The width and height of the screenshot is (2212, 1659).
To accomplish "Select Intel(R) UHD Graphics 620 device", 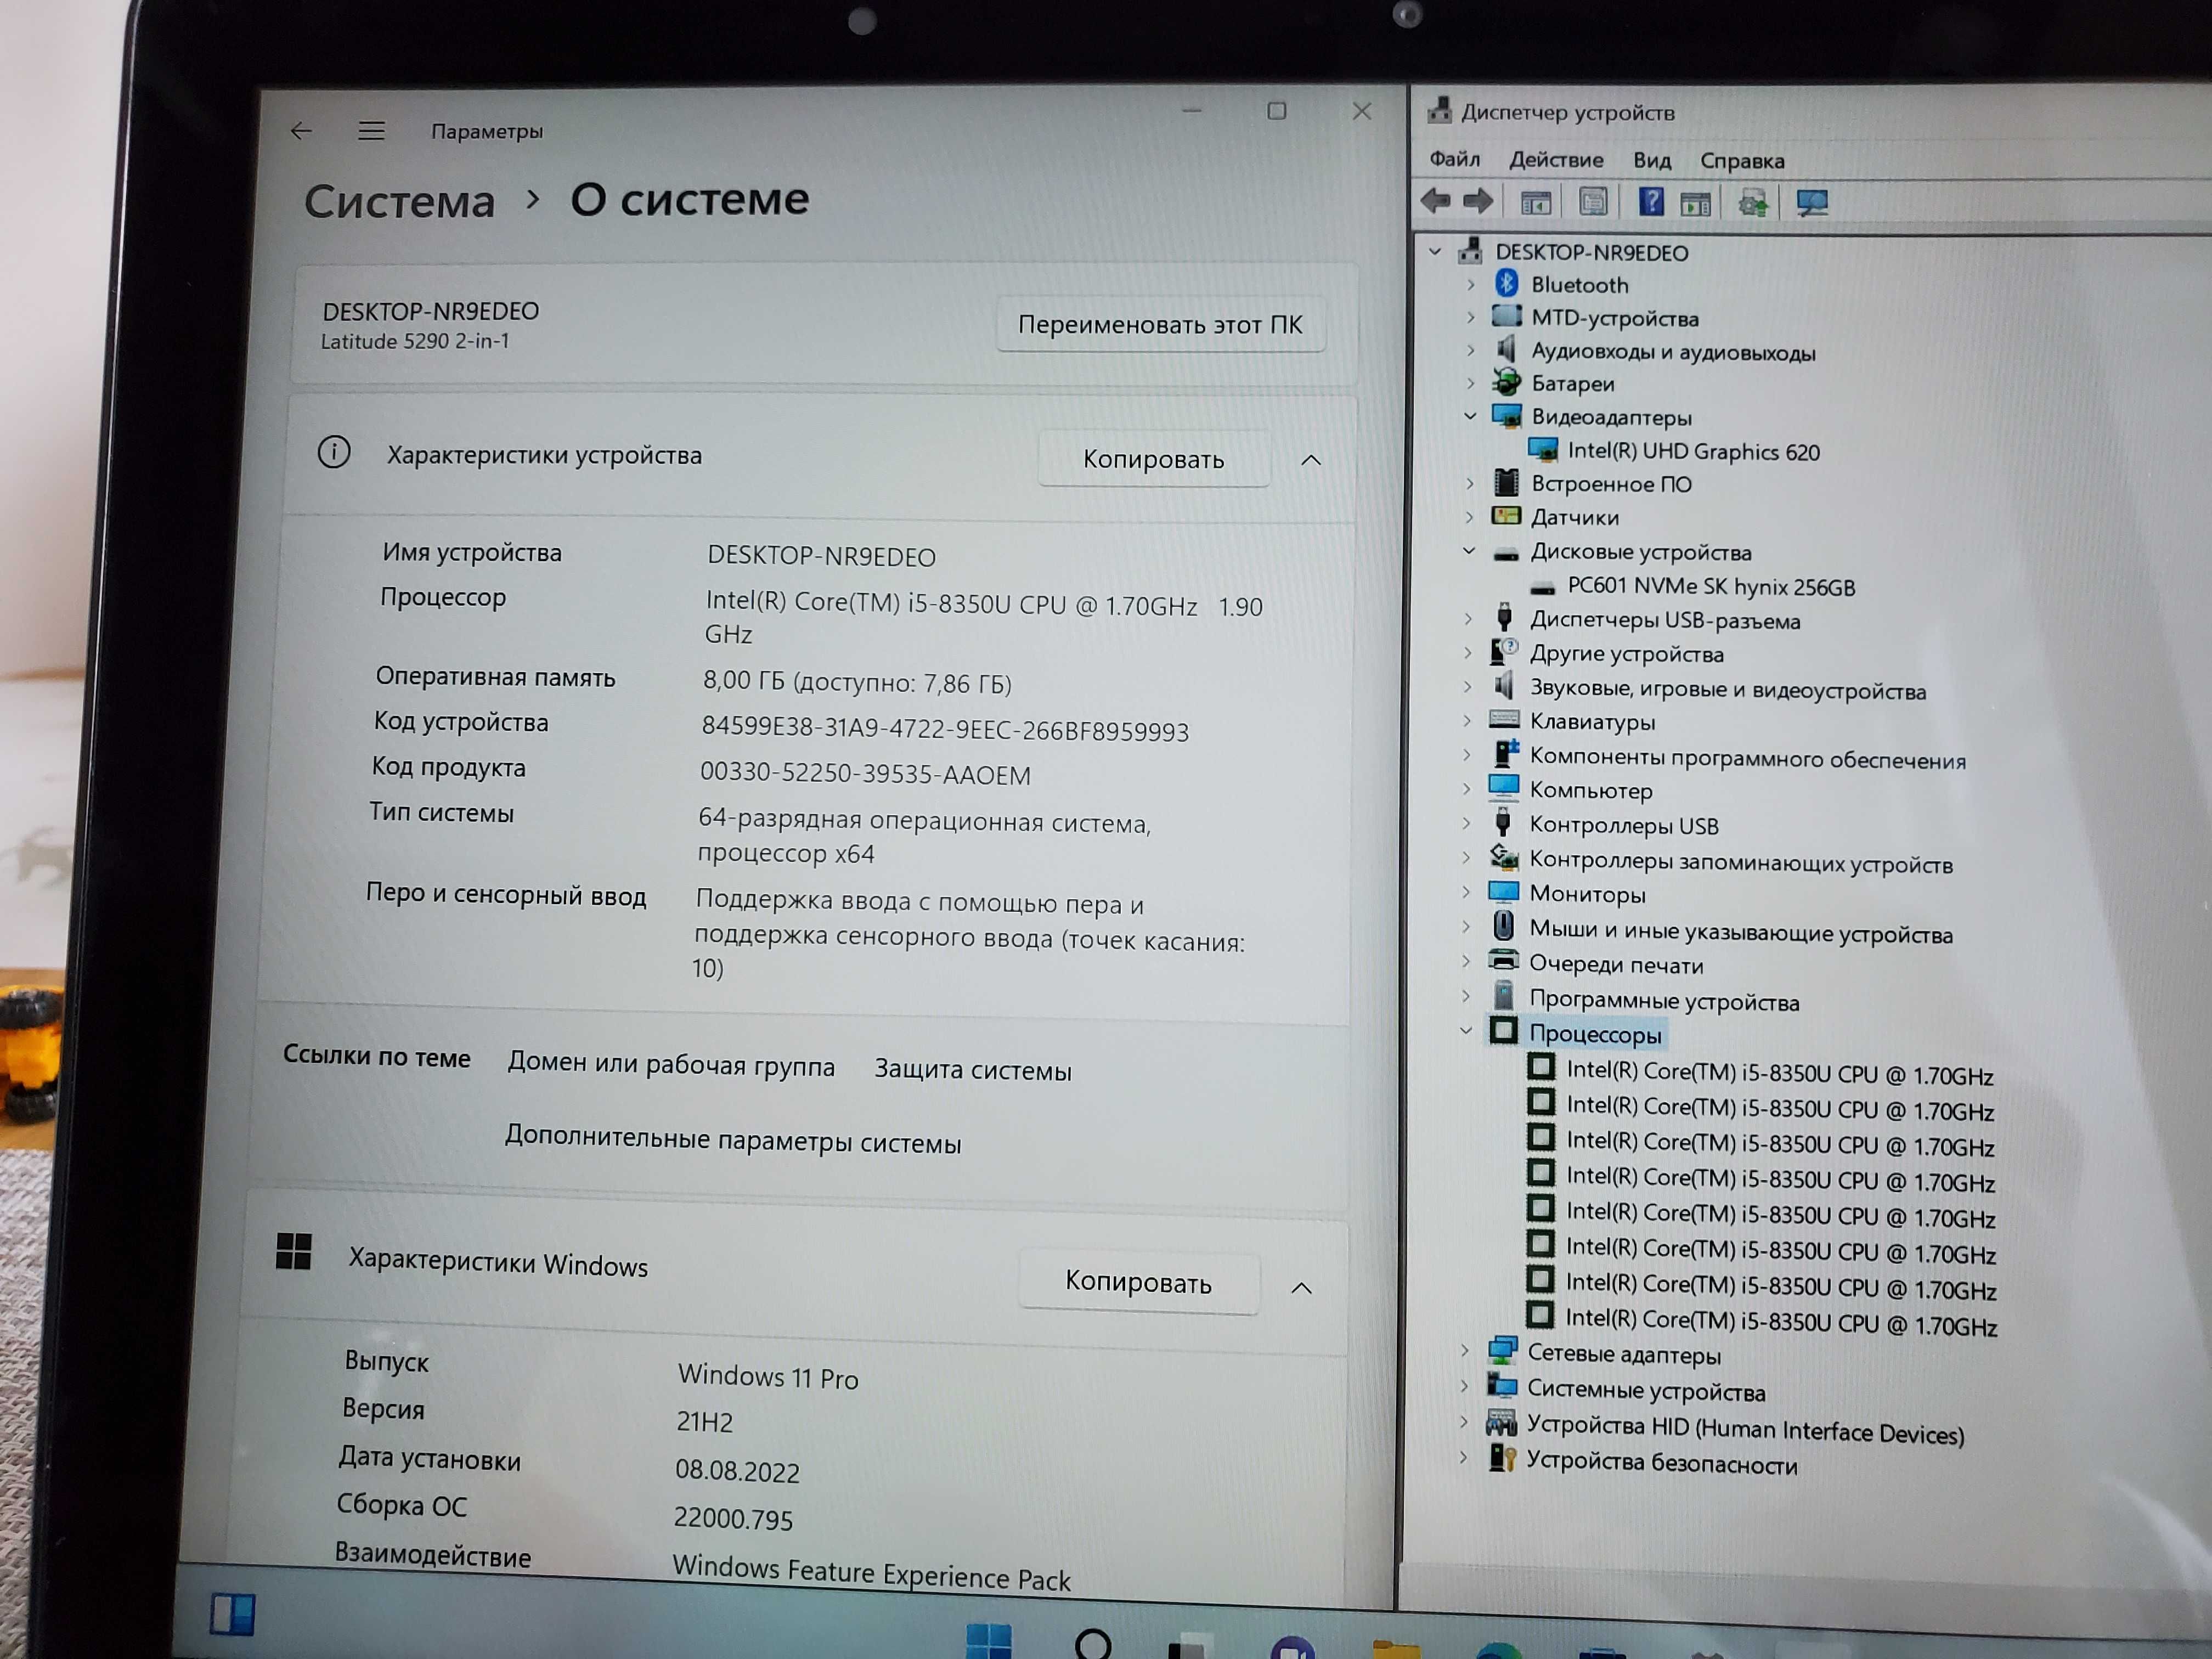I will (1693, 451).
